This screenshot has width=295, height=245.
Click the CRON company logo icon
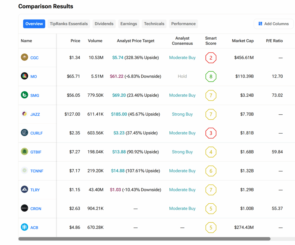pos(24,208)
